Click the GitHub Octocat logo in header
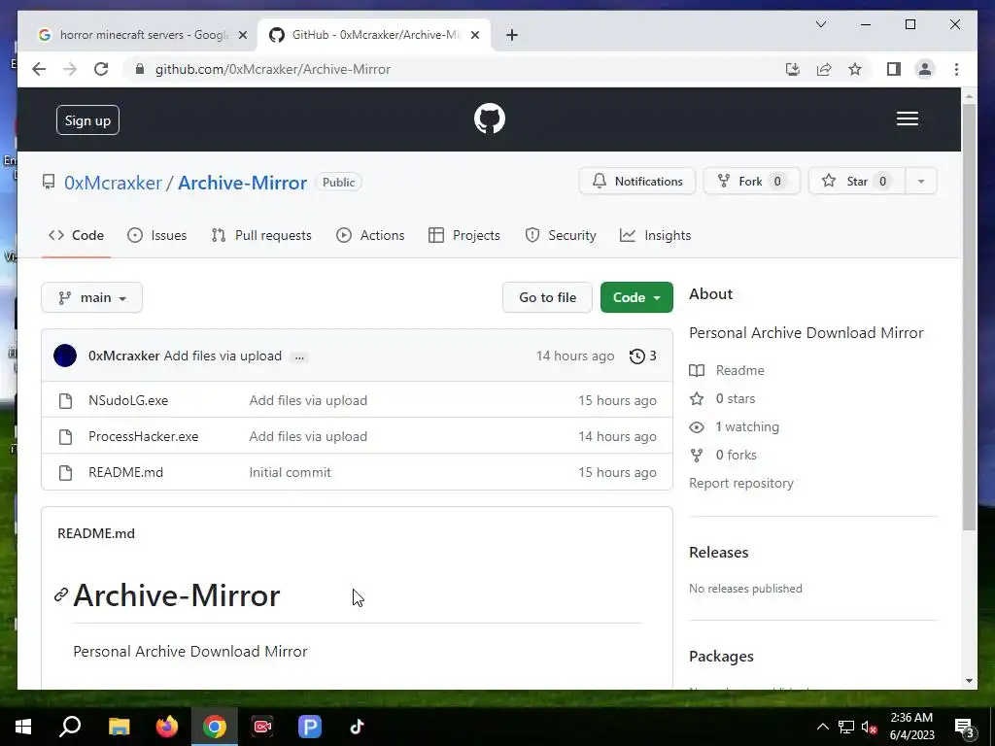Screen dimensions: 995x746 (x=490, y=119)
